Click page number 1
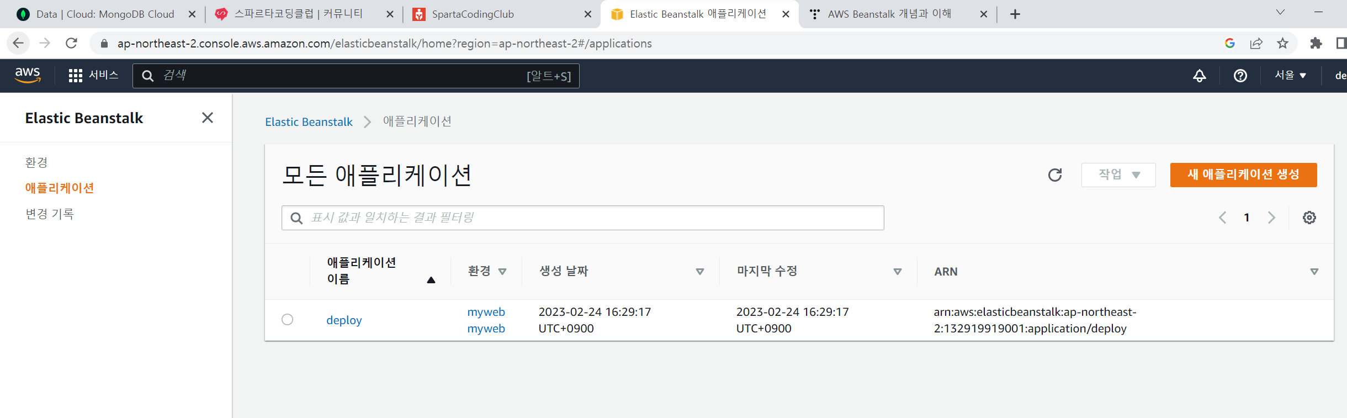Viewport: 1347px width, 418px height. click(x=1247, y=218)
